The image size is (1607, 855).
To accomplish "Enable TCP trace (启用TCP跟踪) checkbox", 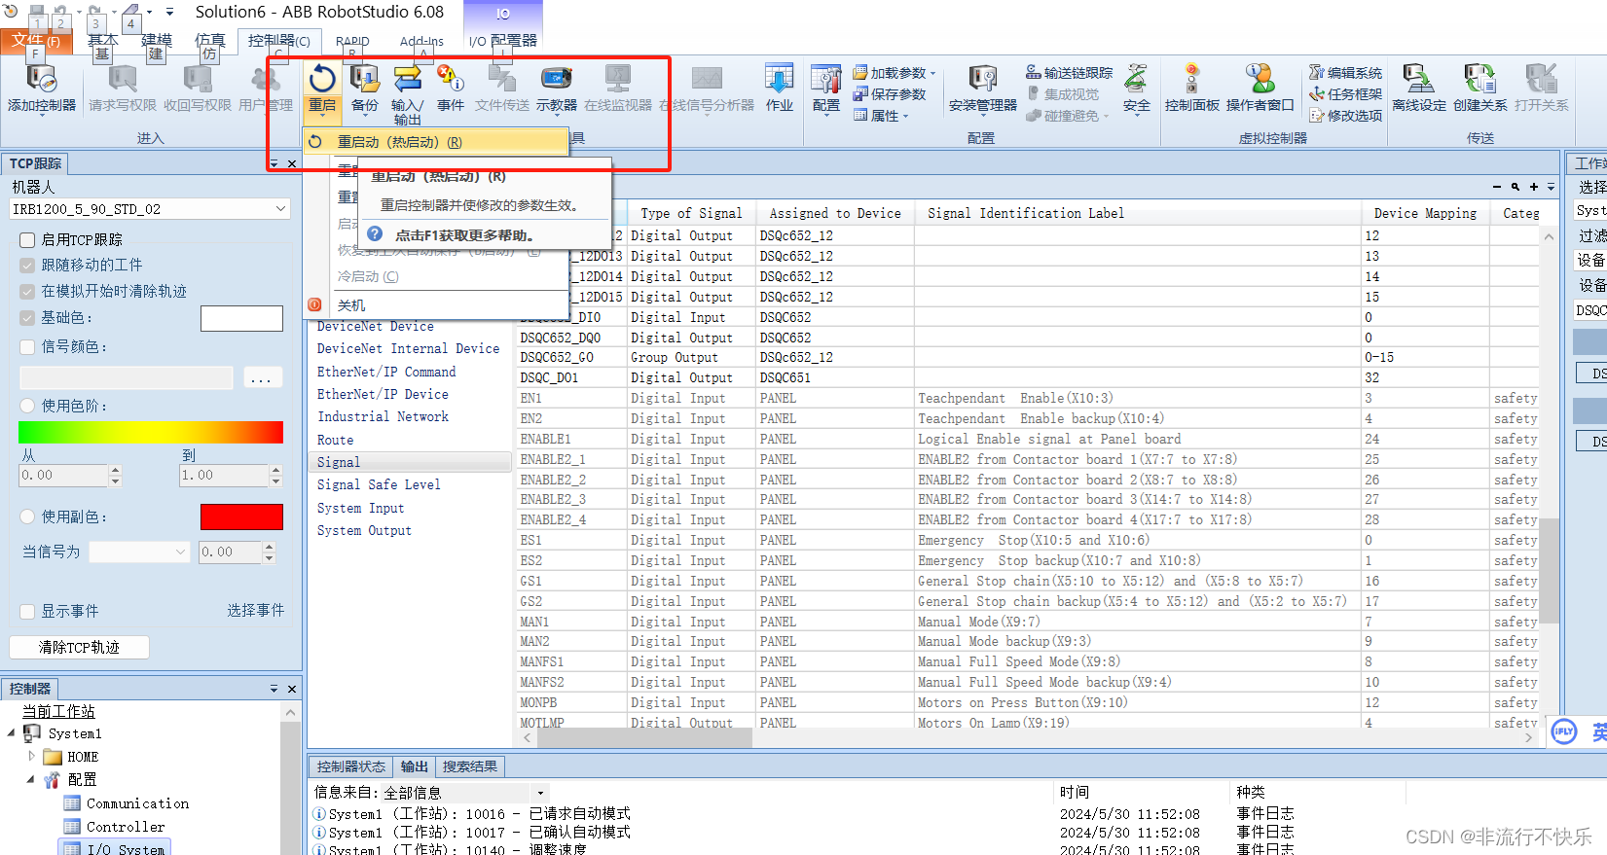I will point(27,240).
